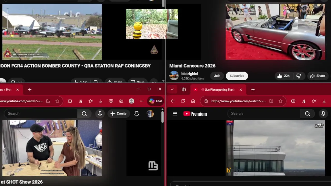This screenshot has width=331, height=186.
Task: Click the media music-note icon in bottom-right browser
Action: point(304,101)
